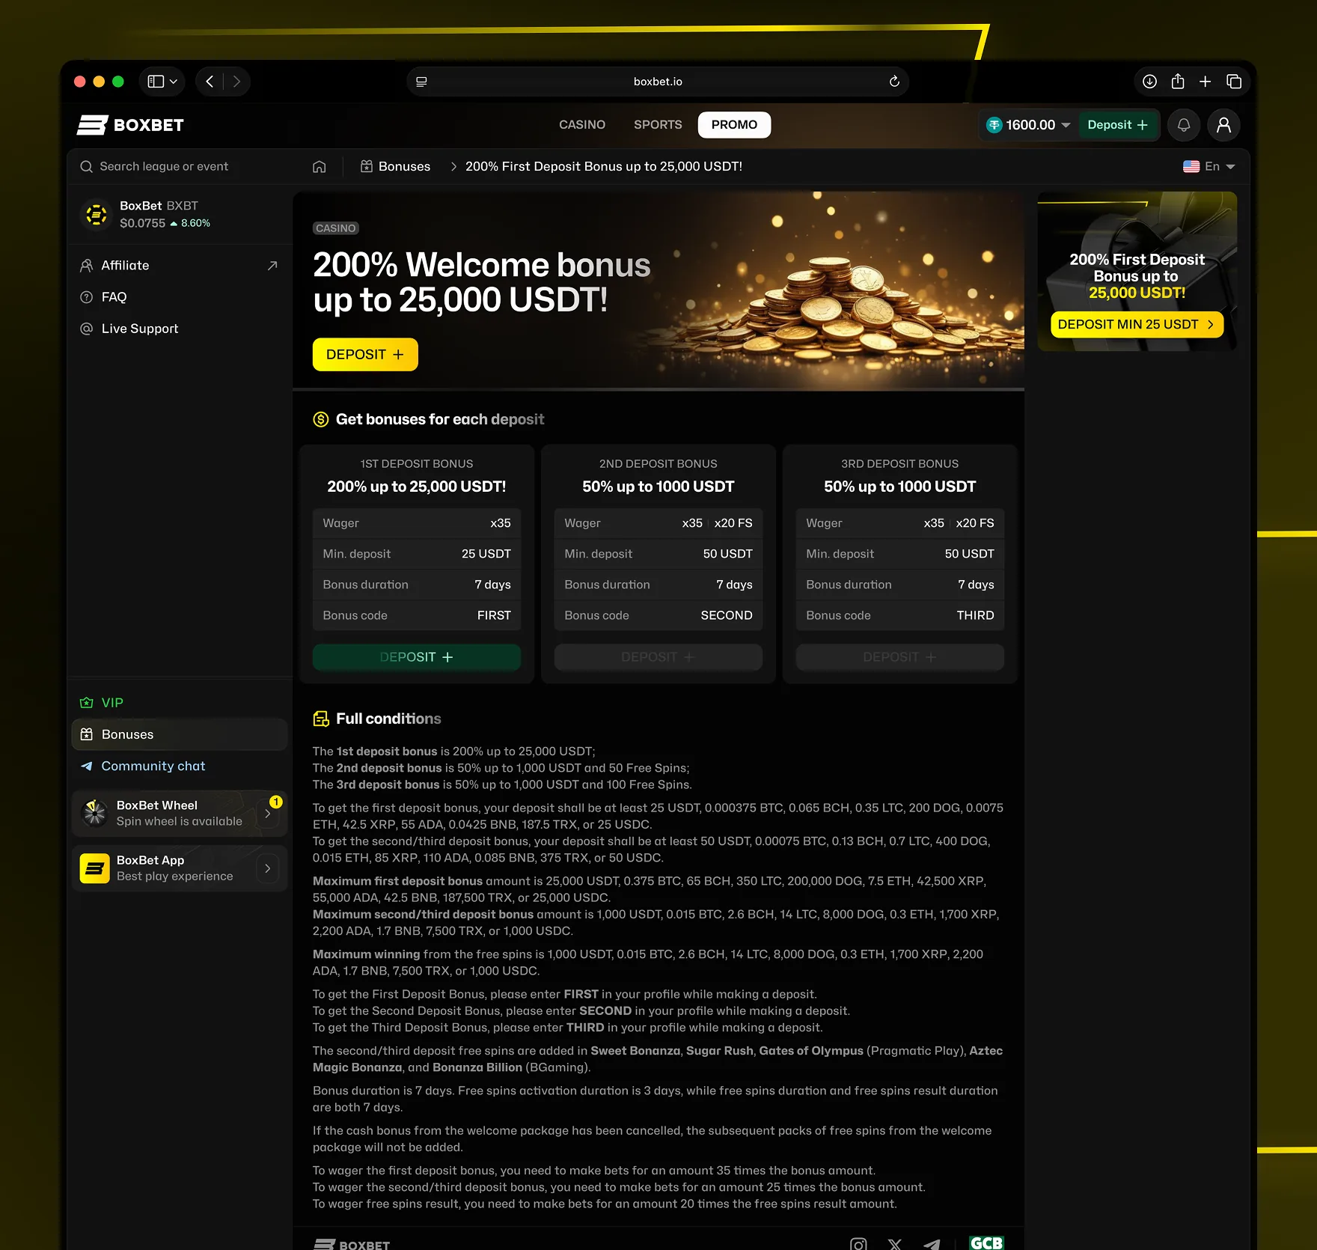Click the 1ST DEPOSIT BONUS card title

pos(417,464)
